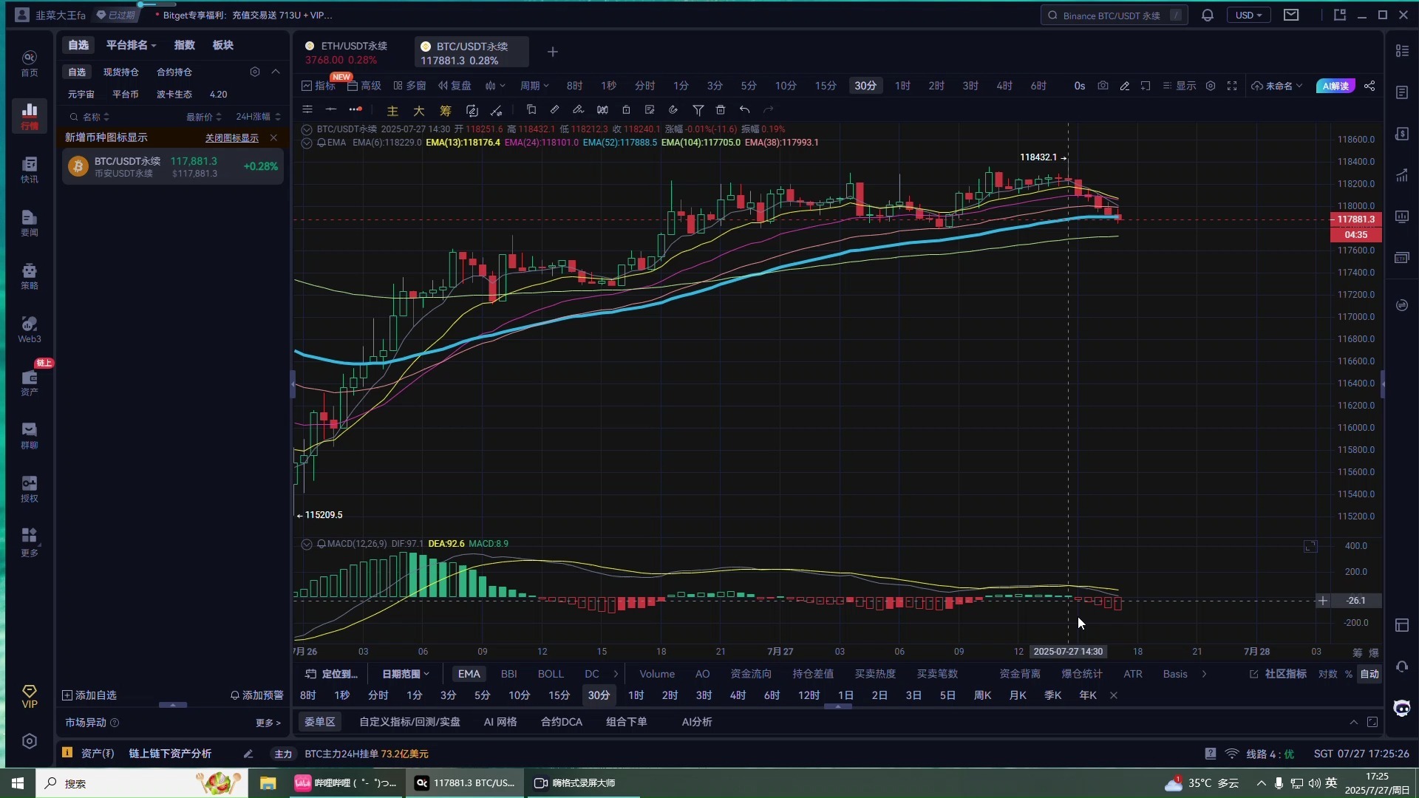Select the horizontal line drawing tool

pyautogui.click(x=331, y=110)
